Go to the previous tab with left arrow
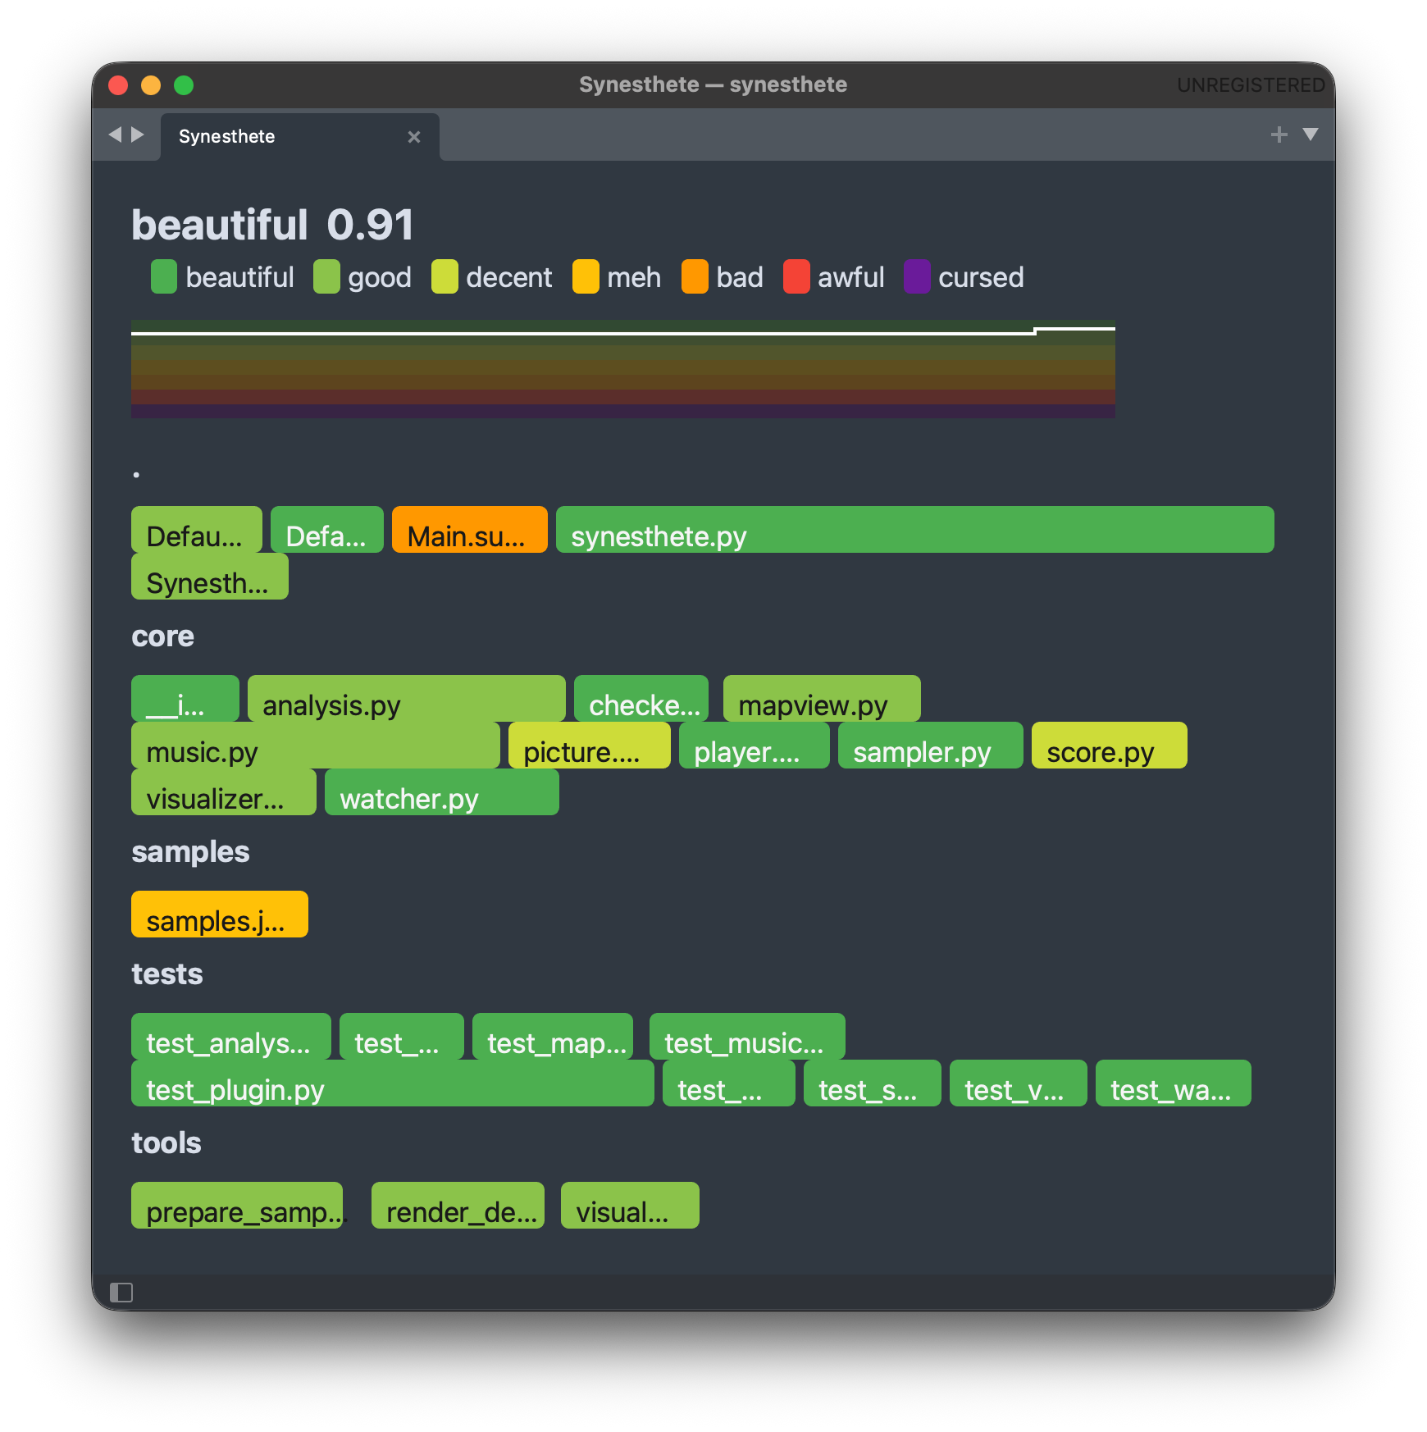The height and width of the screenshot is (1432, 1427). click(x=115, y=135)
